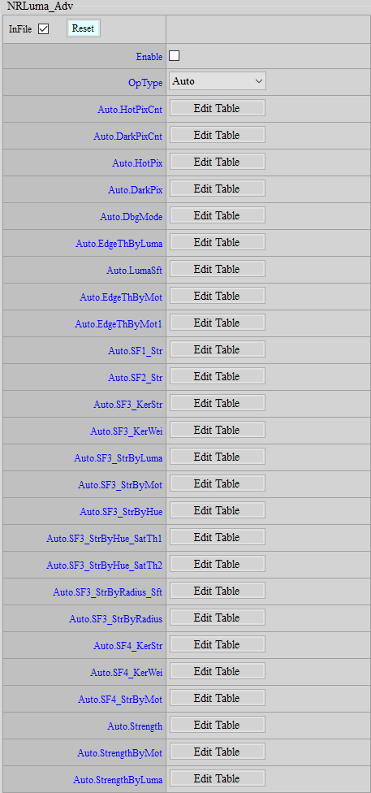Edit table for Auto.HotPixCnt

click(x=218, y=108)
